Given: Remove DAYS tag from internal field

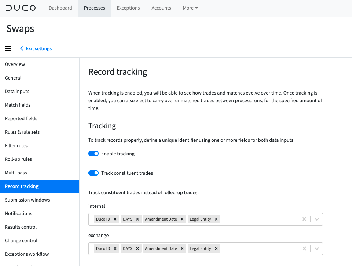Looking at the screenshot, I should click(137, 219).
